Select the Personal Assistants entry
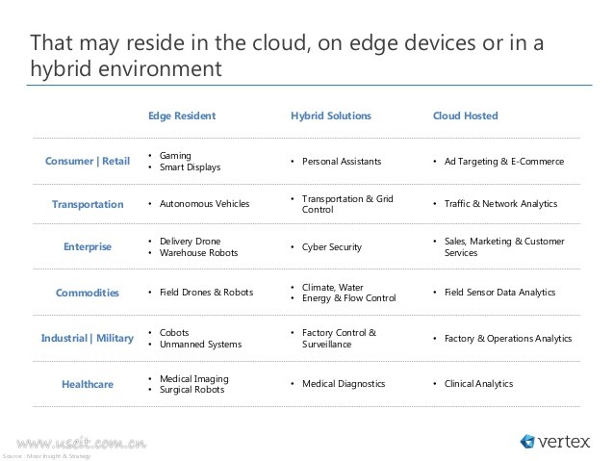Image resolution: width=614 pixels, height=461 pixels. tap(342, 162)
